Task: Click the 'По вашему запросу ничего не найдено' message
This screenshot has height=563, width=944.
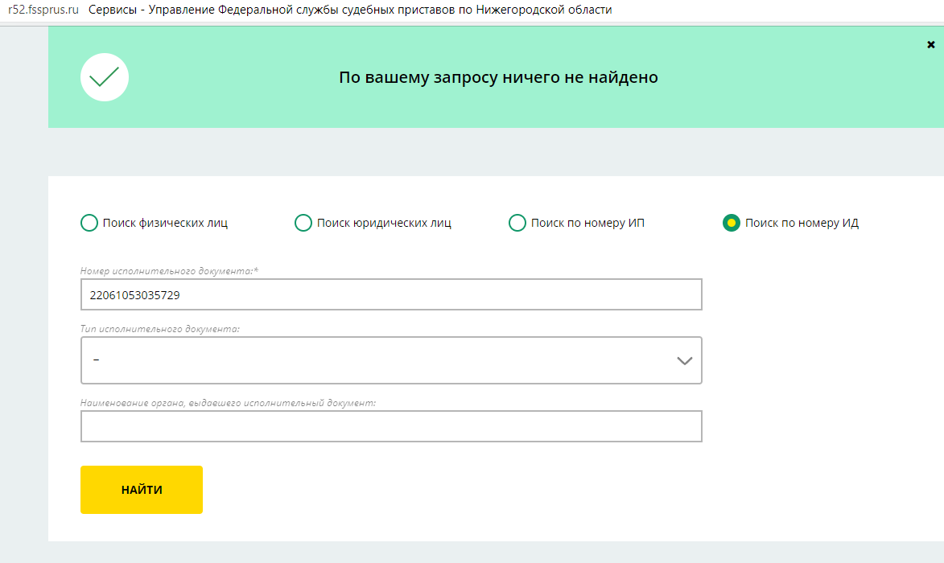Action: (498, 78)
